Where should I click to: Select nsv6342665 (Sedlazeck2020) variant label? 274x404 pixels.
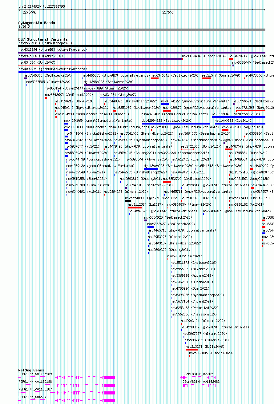coord(69,95)
